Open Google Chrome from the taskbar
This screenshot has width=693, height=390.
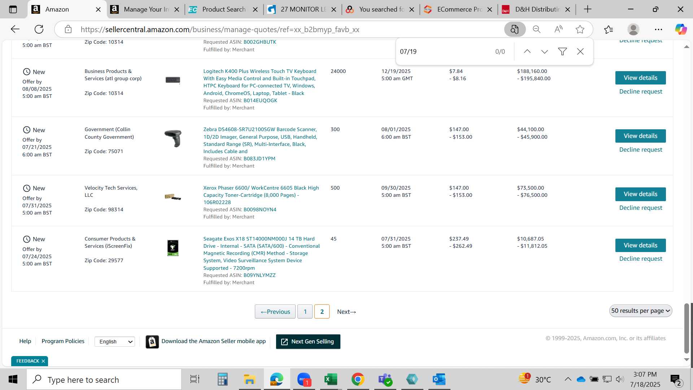(x=358, y=379)
